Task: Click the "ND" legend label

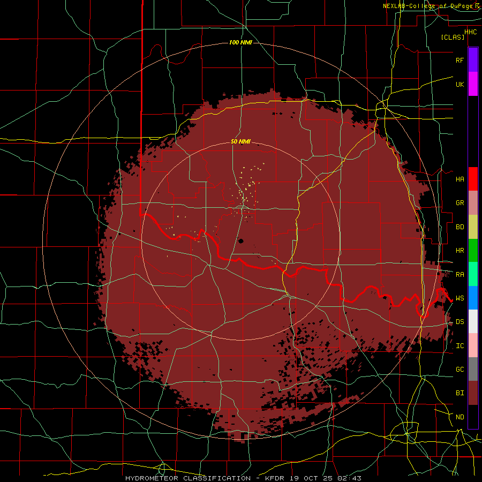Action: pyautogui.click(x=460, y=417)
